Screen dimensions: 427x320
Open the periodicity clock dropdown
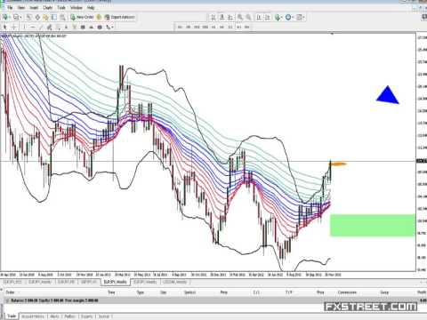click(x=289, y=17)
